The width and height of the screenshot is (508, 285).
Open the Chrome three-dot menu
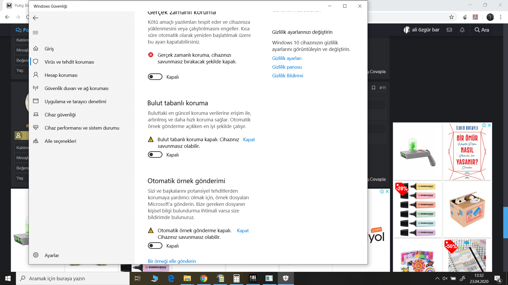501,17
